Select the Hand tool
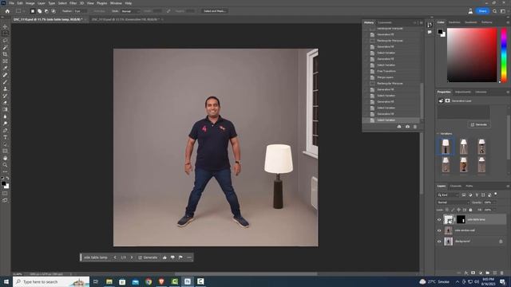 [x=5, y=158]
